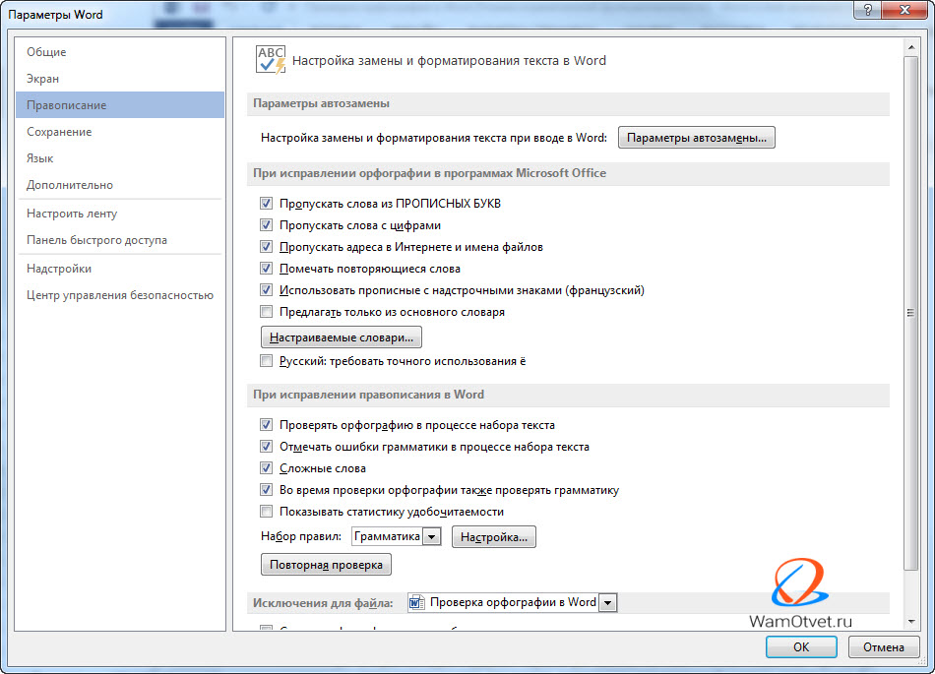Open the Надстройки category
This screenshot has height=674, width=935.
tap(120, 269)
